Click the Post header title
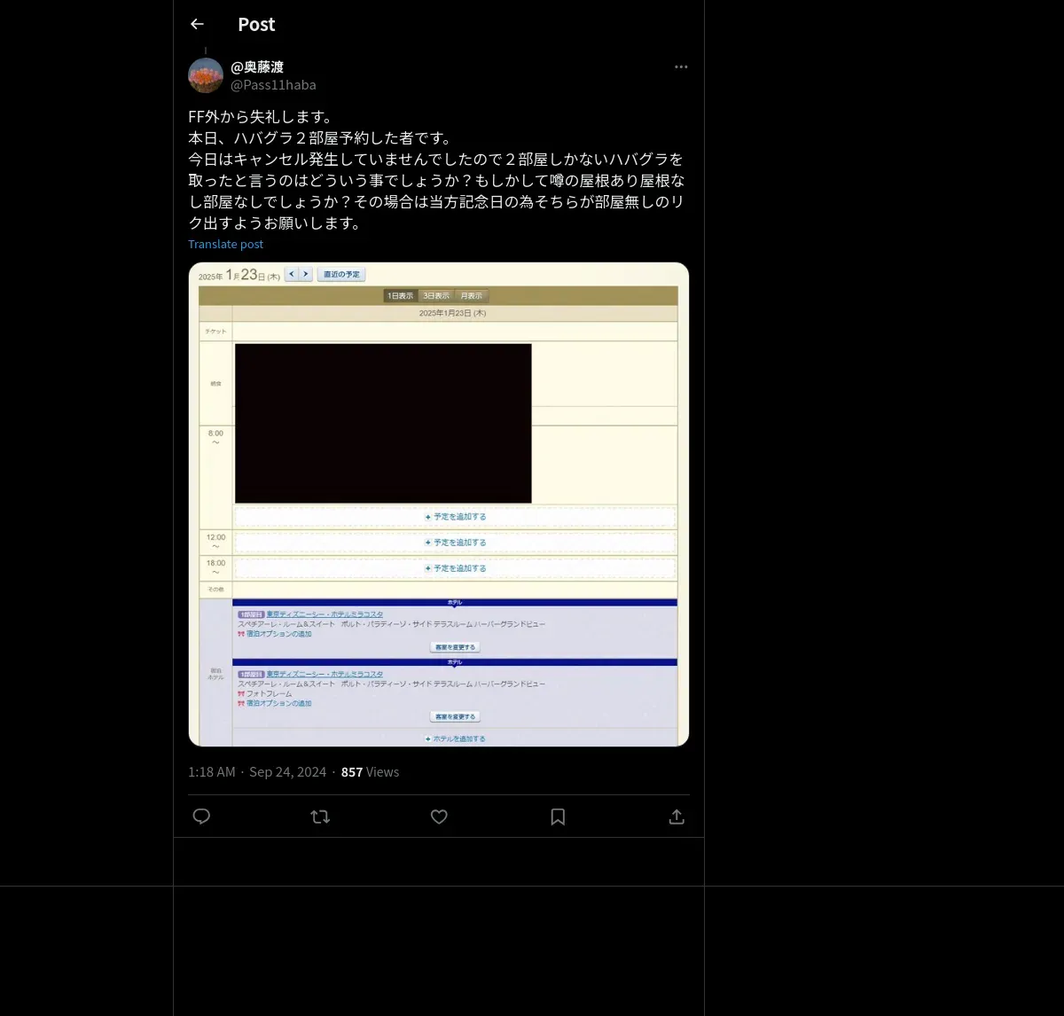Viewport: 1064px width, 1016px height. coord(256,24)
